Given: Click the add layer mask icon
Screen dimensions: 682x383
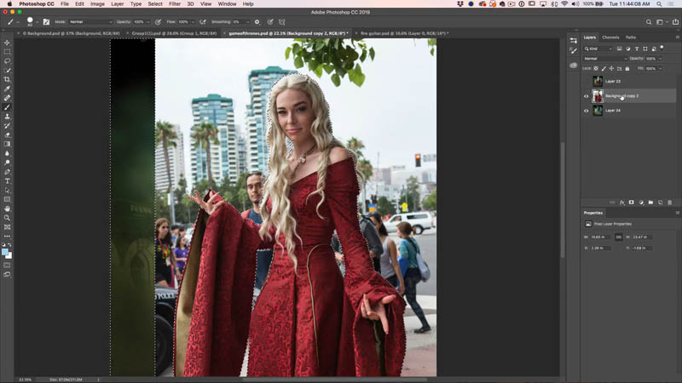Looking at the screenshot, I should tap(631, 203).
